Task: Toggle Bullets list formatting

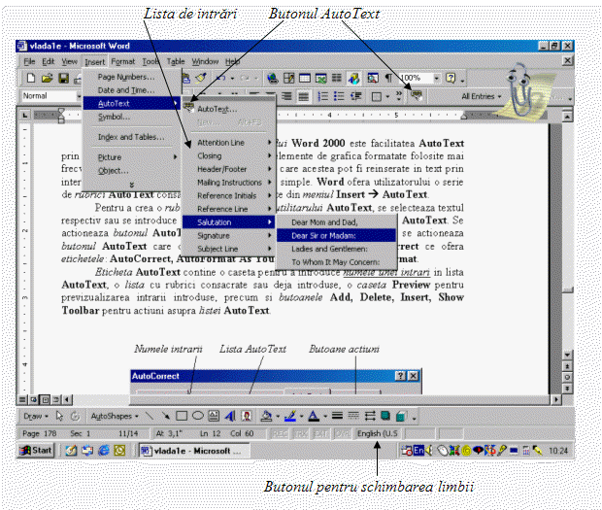Action: click(x=339, y=96)
